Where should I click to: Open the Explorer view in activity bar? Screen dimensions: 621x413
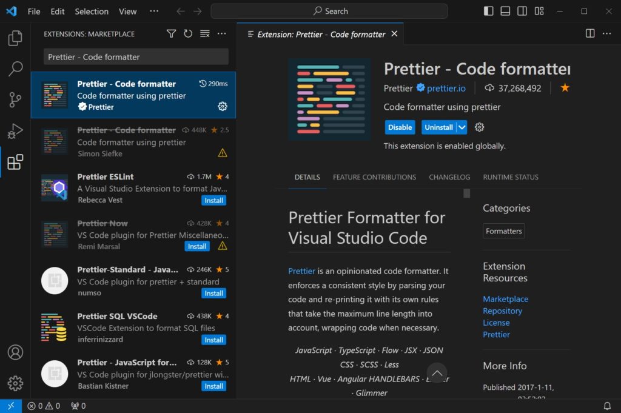coord(15,38)
